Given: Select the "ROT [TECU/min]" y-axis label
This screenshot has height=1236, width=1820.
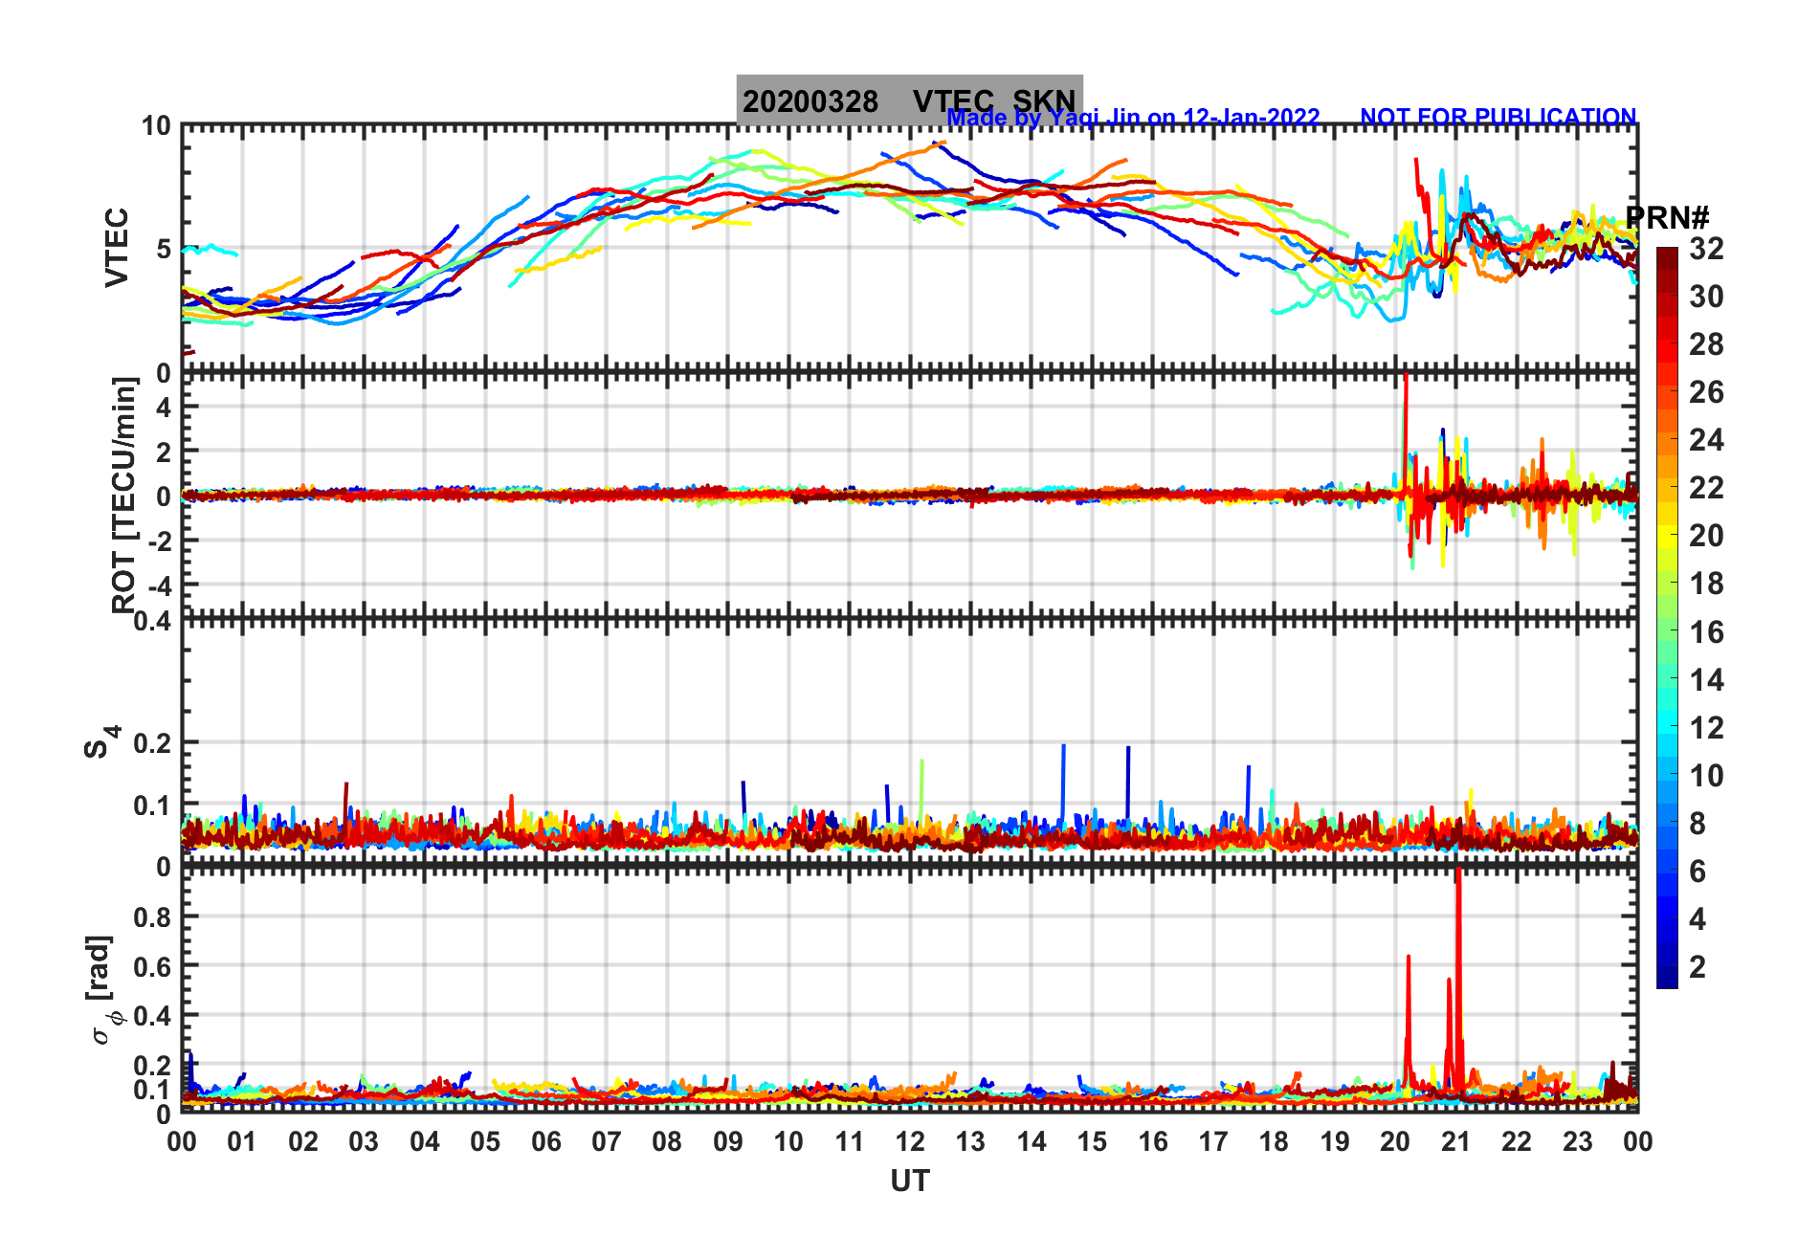Looking at the screenshot, I should point(123,496).
